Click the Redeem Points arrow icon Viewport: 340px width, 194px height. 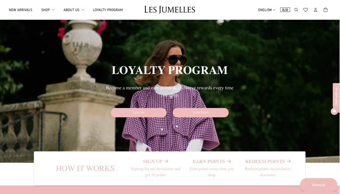tap(289, 161)
